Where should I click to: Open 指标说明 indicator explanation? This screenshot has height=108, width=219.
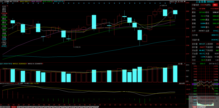pos(182,83)
